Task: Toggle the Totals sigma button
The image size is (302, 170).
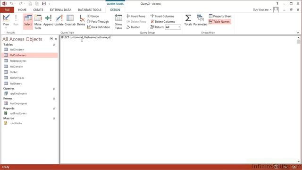Action: pyautogui.click(x=188, y=20)
